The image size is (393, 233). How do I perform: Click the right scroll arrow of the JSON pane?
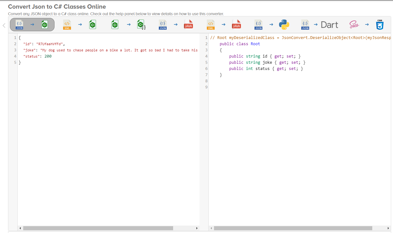pyautogui.click(x=197, y=228)
